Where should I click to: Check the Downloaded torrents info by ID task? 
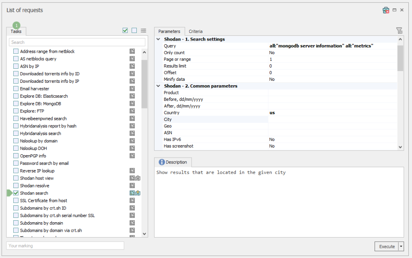coord(16,74)
